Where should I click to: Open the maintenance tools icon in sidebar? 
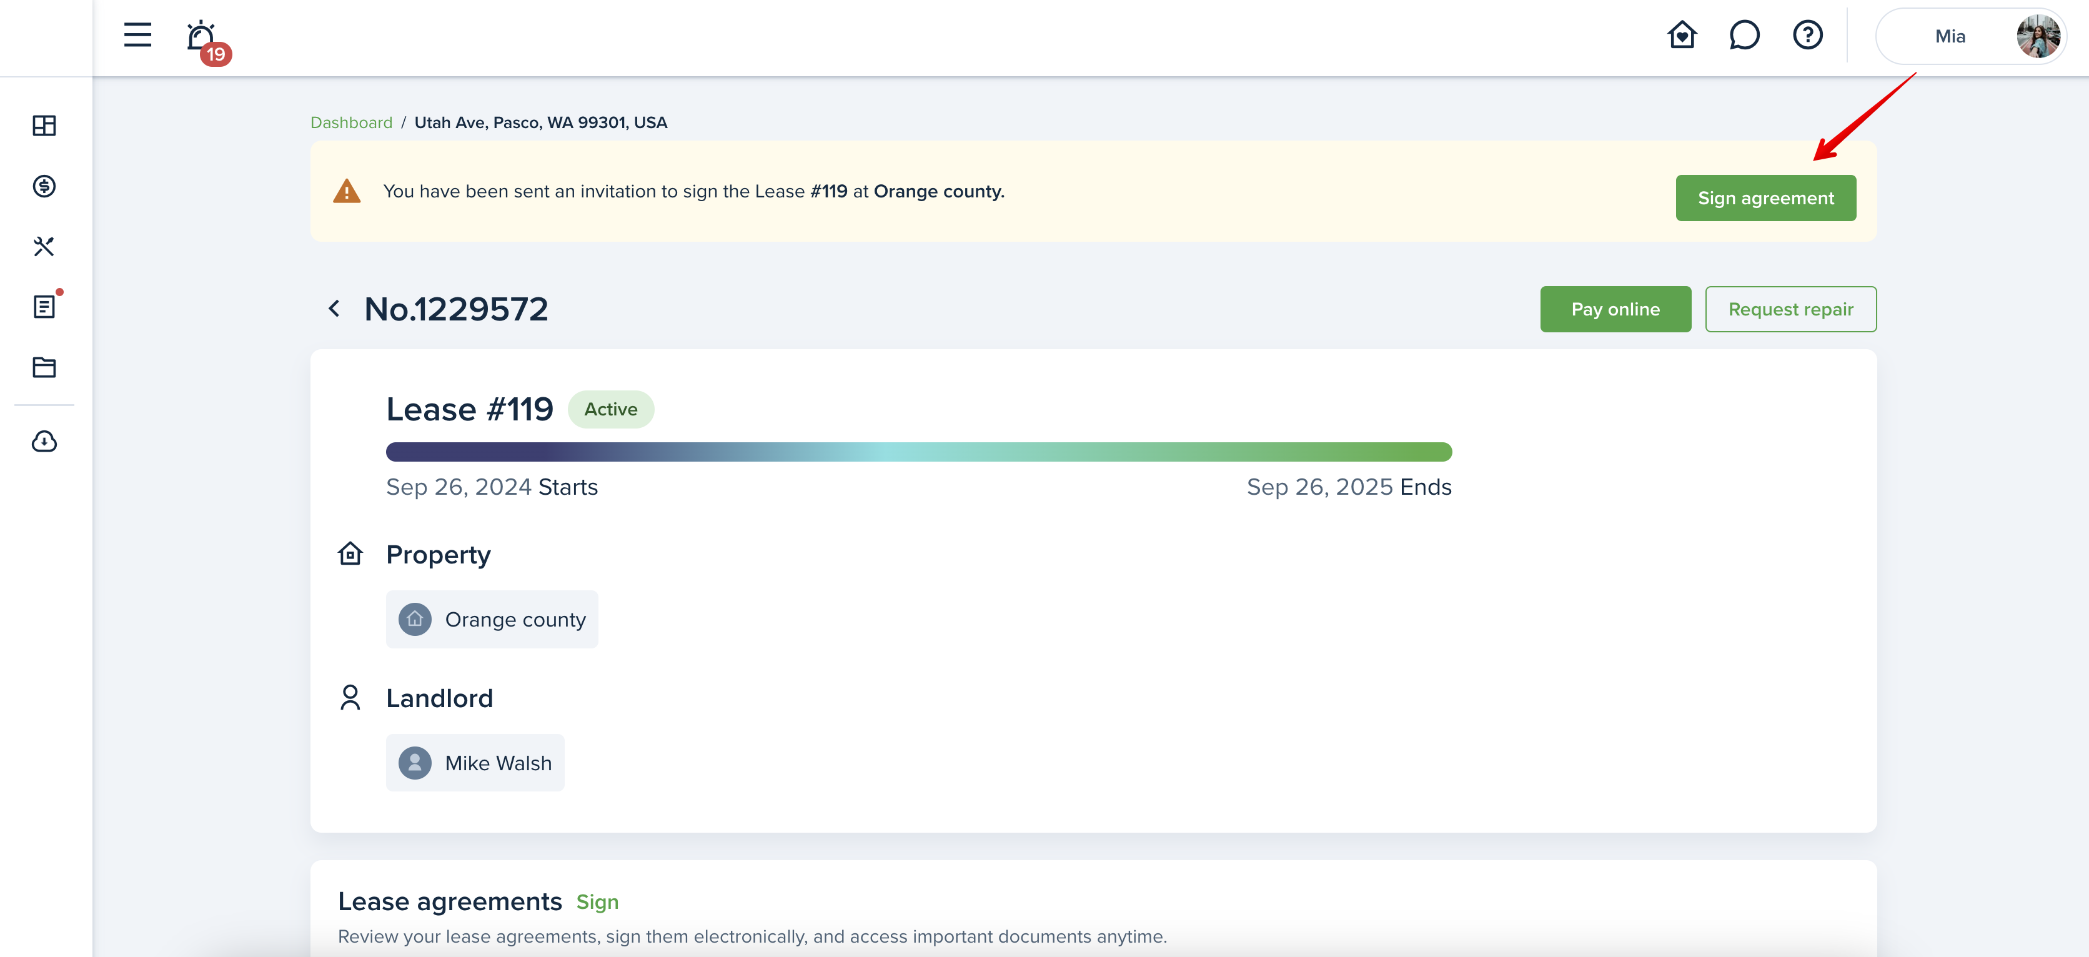tap(44, 247)
